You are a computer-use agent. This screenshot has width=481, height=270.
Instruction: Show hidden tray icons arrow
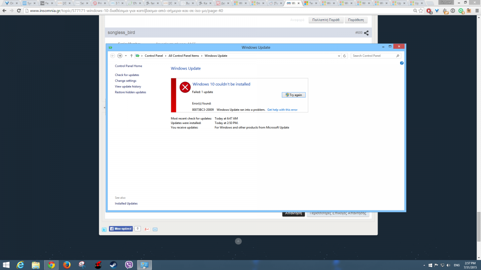(424, 265)
